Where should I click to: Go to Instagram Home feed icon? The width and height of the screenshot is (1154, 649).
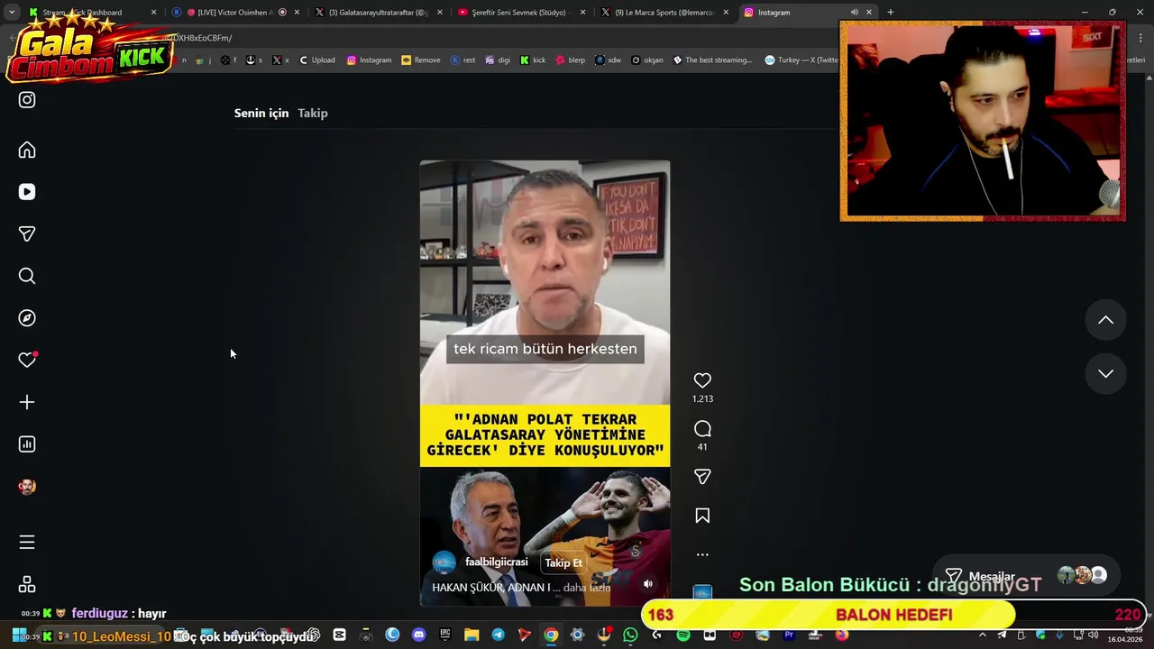tap(27, 150)
